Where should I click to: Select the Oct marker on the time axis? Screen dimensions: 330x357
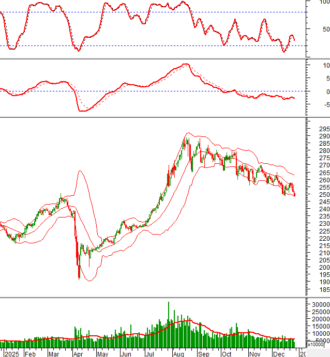[x=227, y=354]
